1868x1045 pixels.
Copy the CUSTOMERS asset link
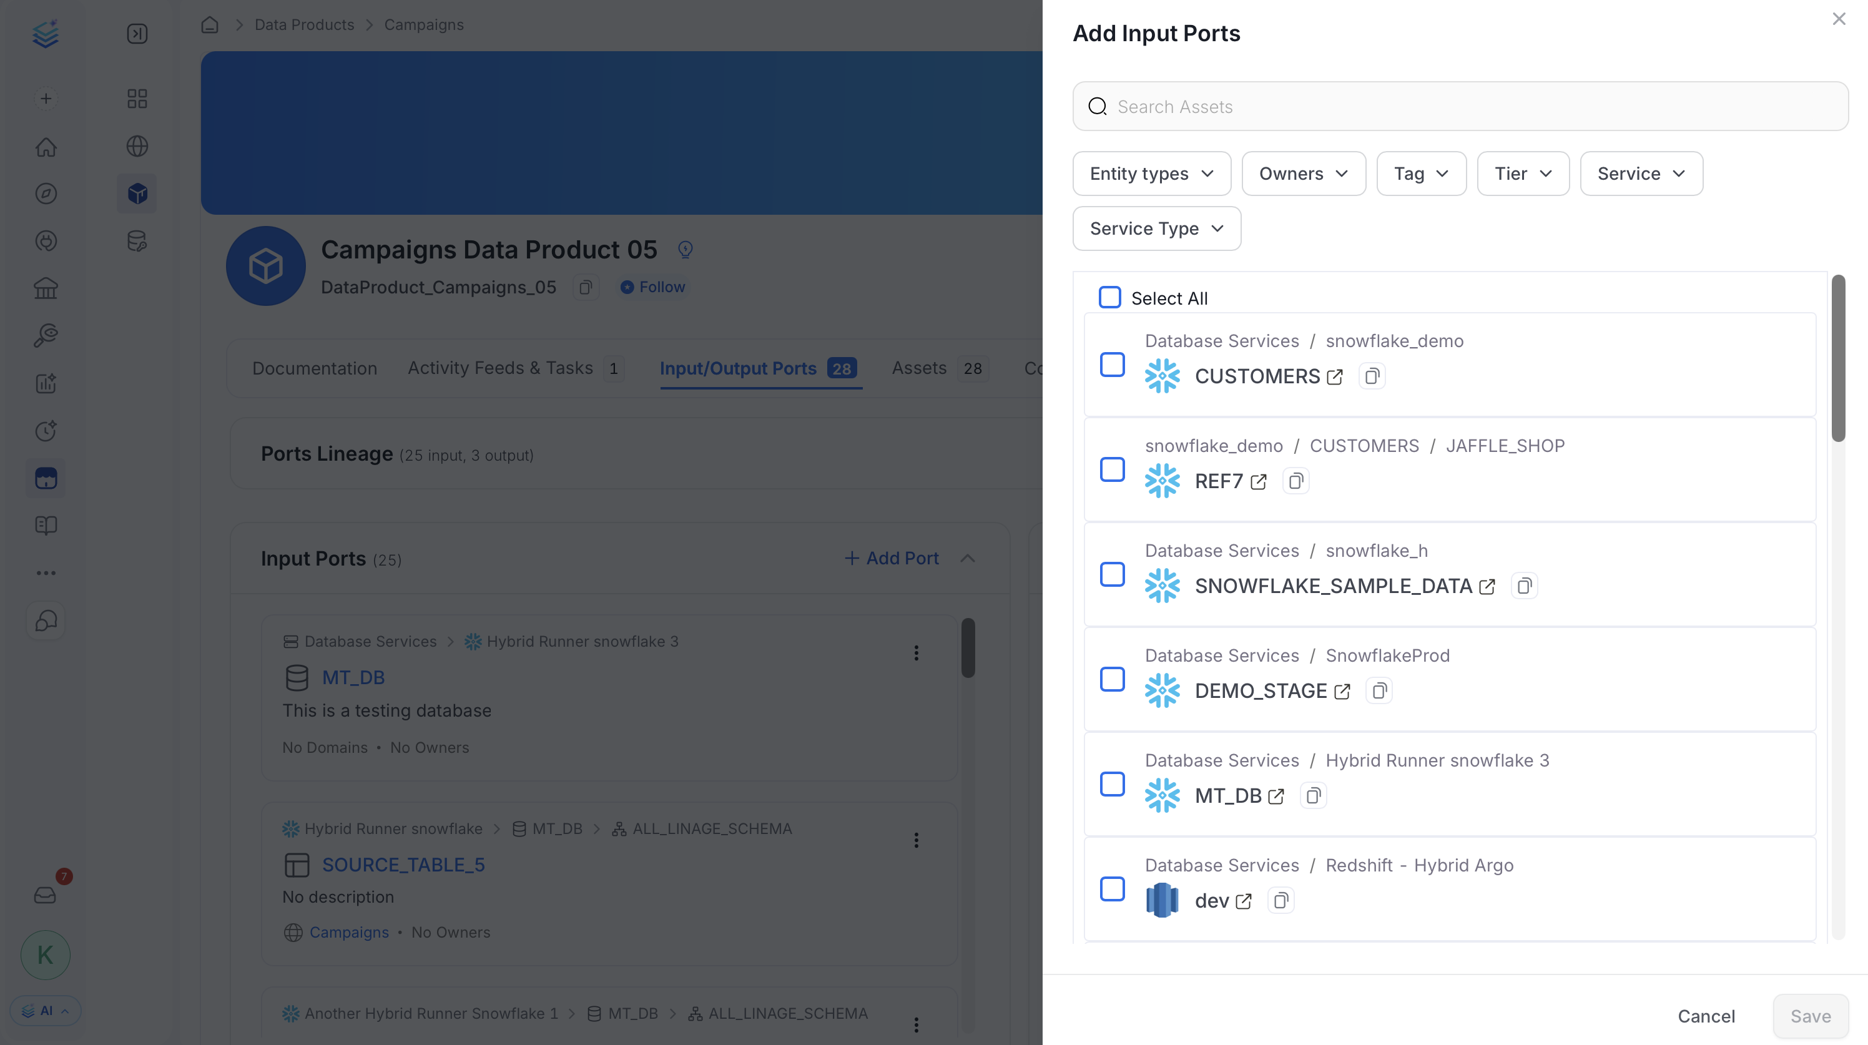(1371, 376)
